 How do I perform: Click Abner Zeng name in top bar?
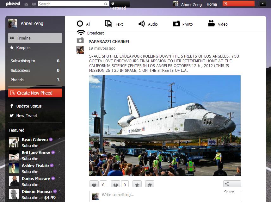(191, 4)
